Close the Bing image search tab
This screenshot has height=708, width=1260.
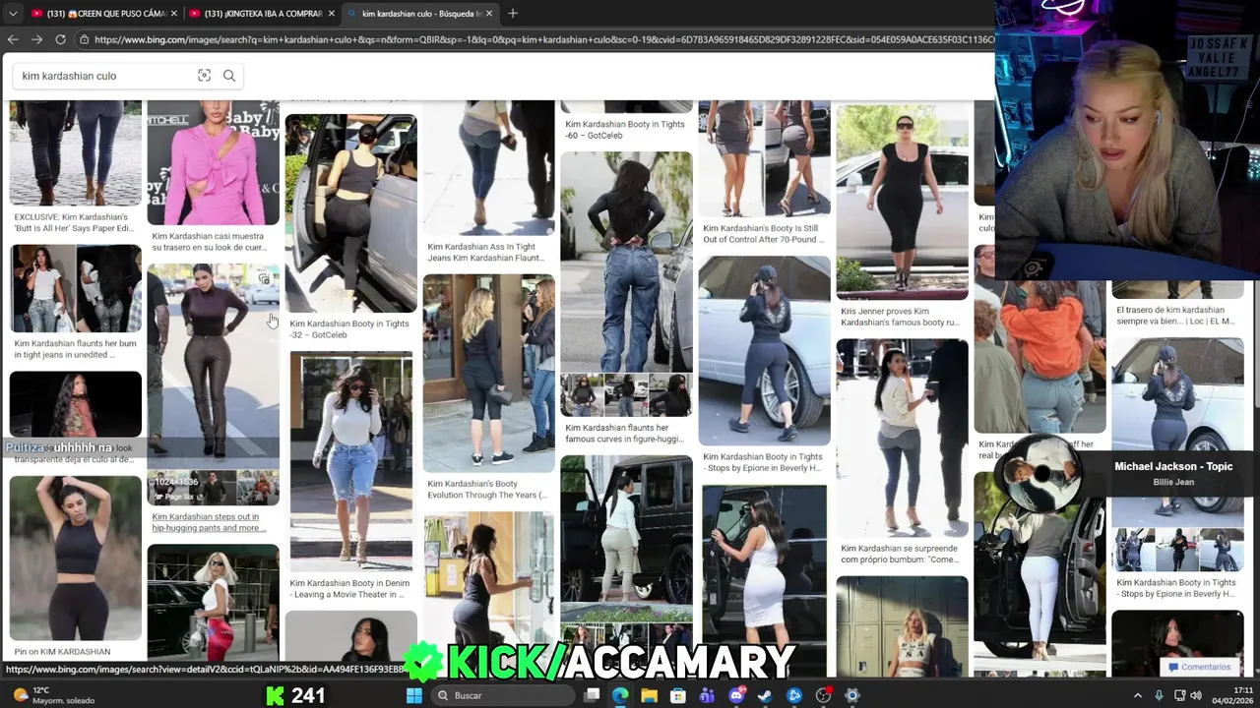point(488,14)
